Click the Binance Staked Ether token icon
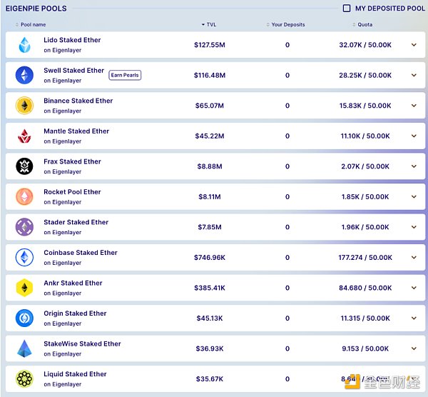 click(x=24, y=106)
